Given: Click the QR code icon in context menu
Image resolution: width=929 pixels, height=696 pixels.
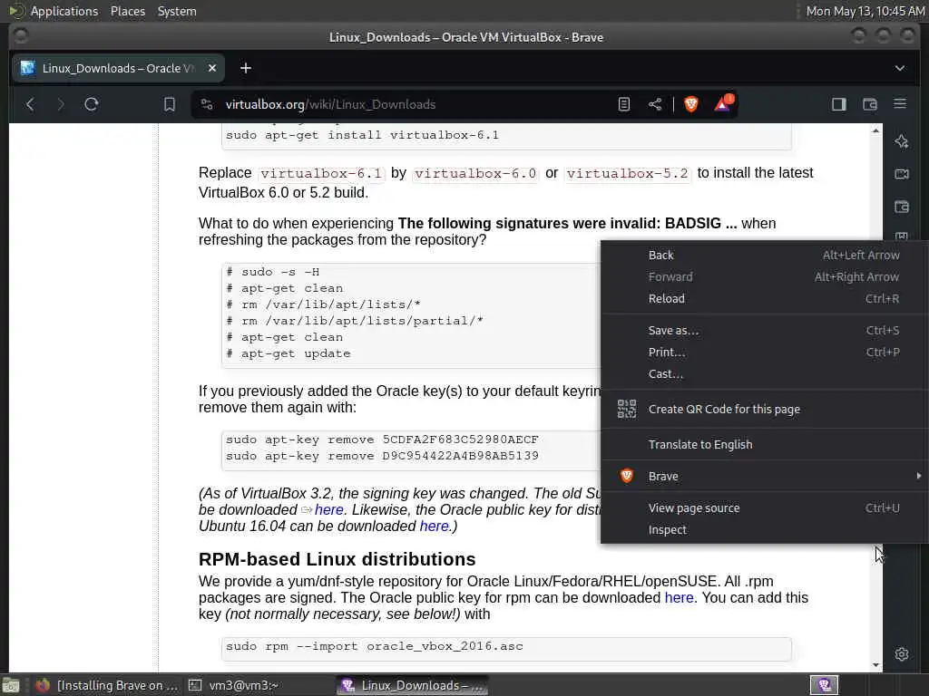Looking at the screenshot, I should [627, 409].
